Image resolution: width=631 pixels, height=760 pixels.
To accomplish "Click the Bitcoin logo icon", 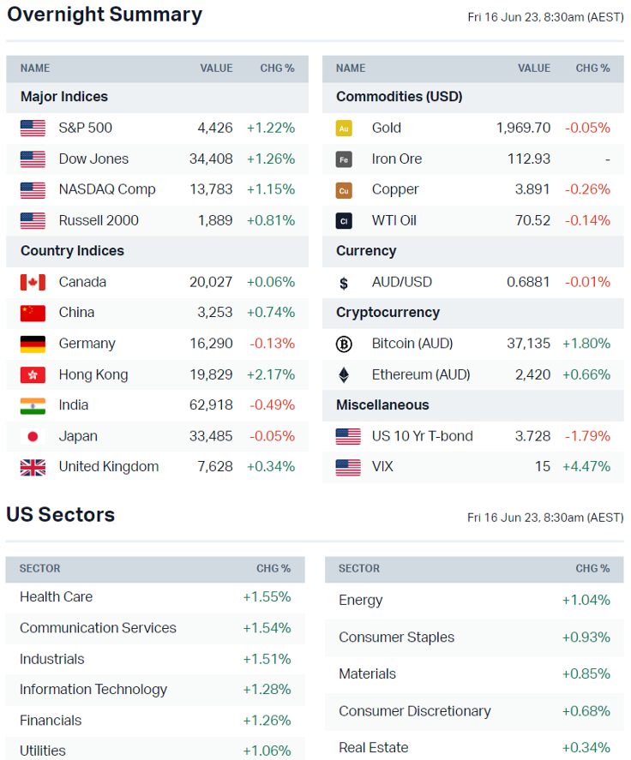I will pos(344,344).
